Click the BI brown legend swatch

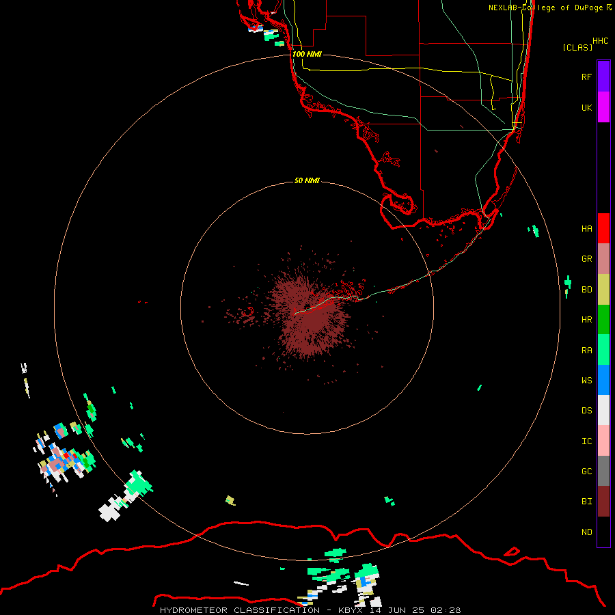(603, 502)
